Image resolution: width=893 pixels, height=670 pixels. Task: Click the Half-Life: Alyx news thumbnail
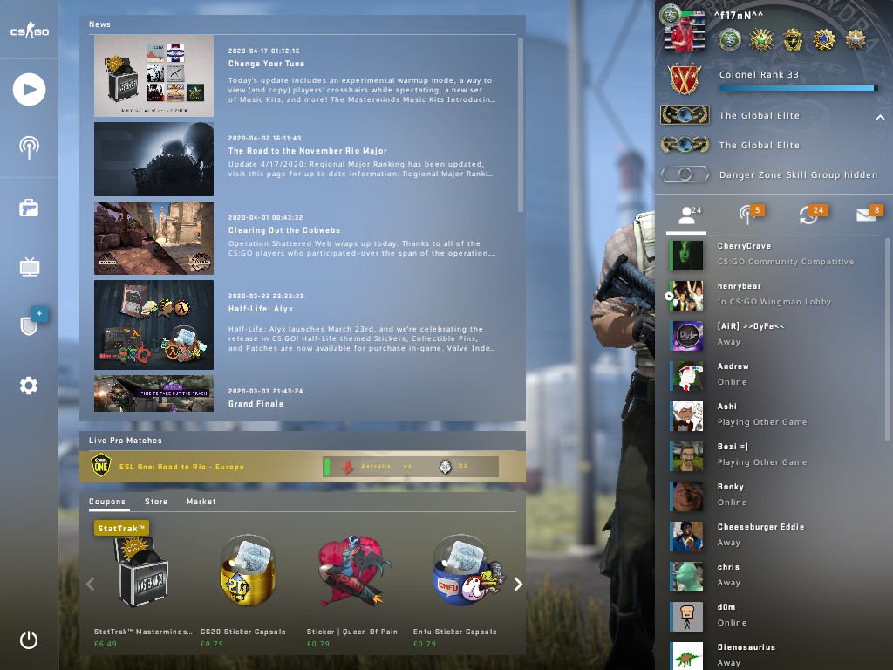tap(153, 325)
